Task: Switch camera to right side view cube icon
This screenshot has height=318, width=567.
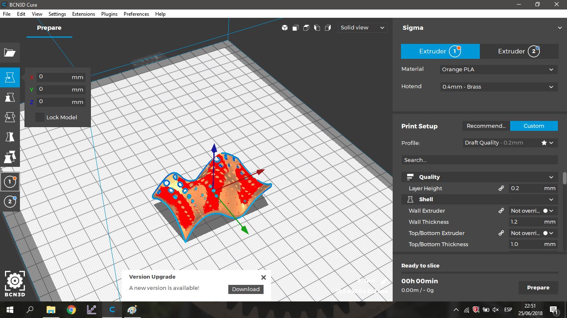Action: pyautogui.click(x=328, y=28)
